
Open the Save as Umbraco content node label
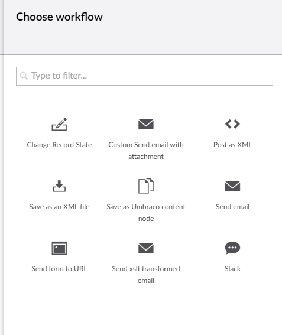pos(146,213)
